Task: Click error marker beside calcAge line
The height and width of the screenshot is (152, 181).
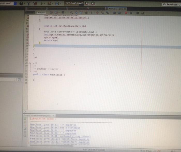Action: tap(28, 26)
